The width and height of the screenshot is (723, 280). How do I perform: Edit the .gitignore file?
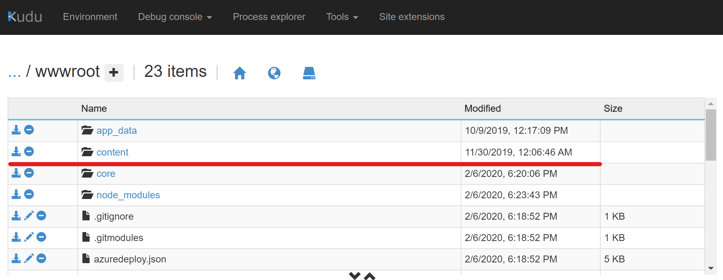[x=29, y=216]
